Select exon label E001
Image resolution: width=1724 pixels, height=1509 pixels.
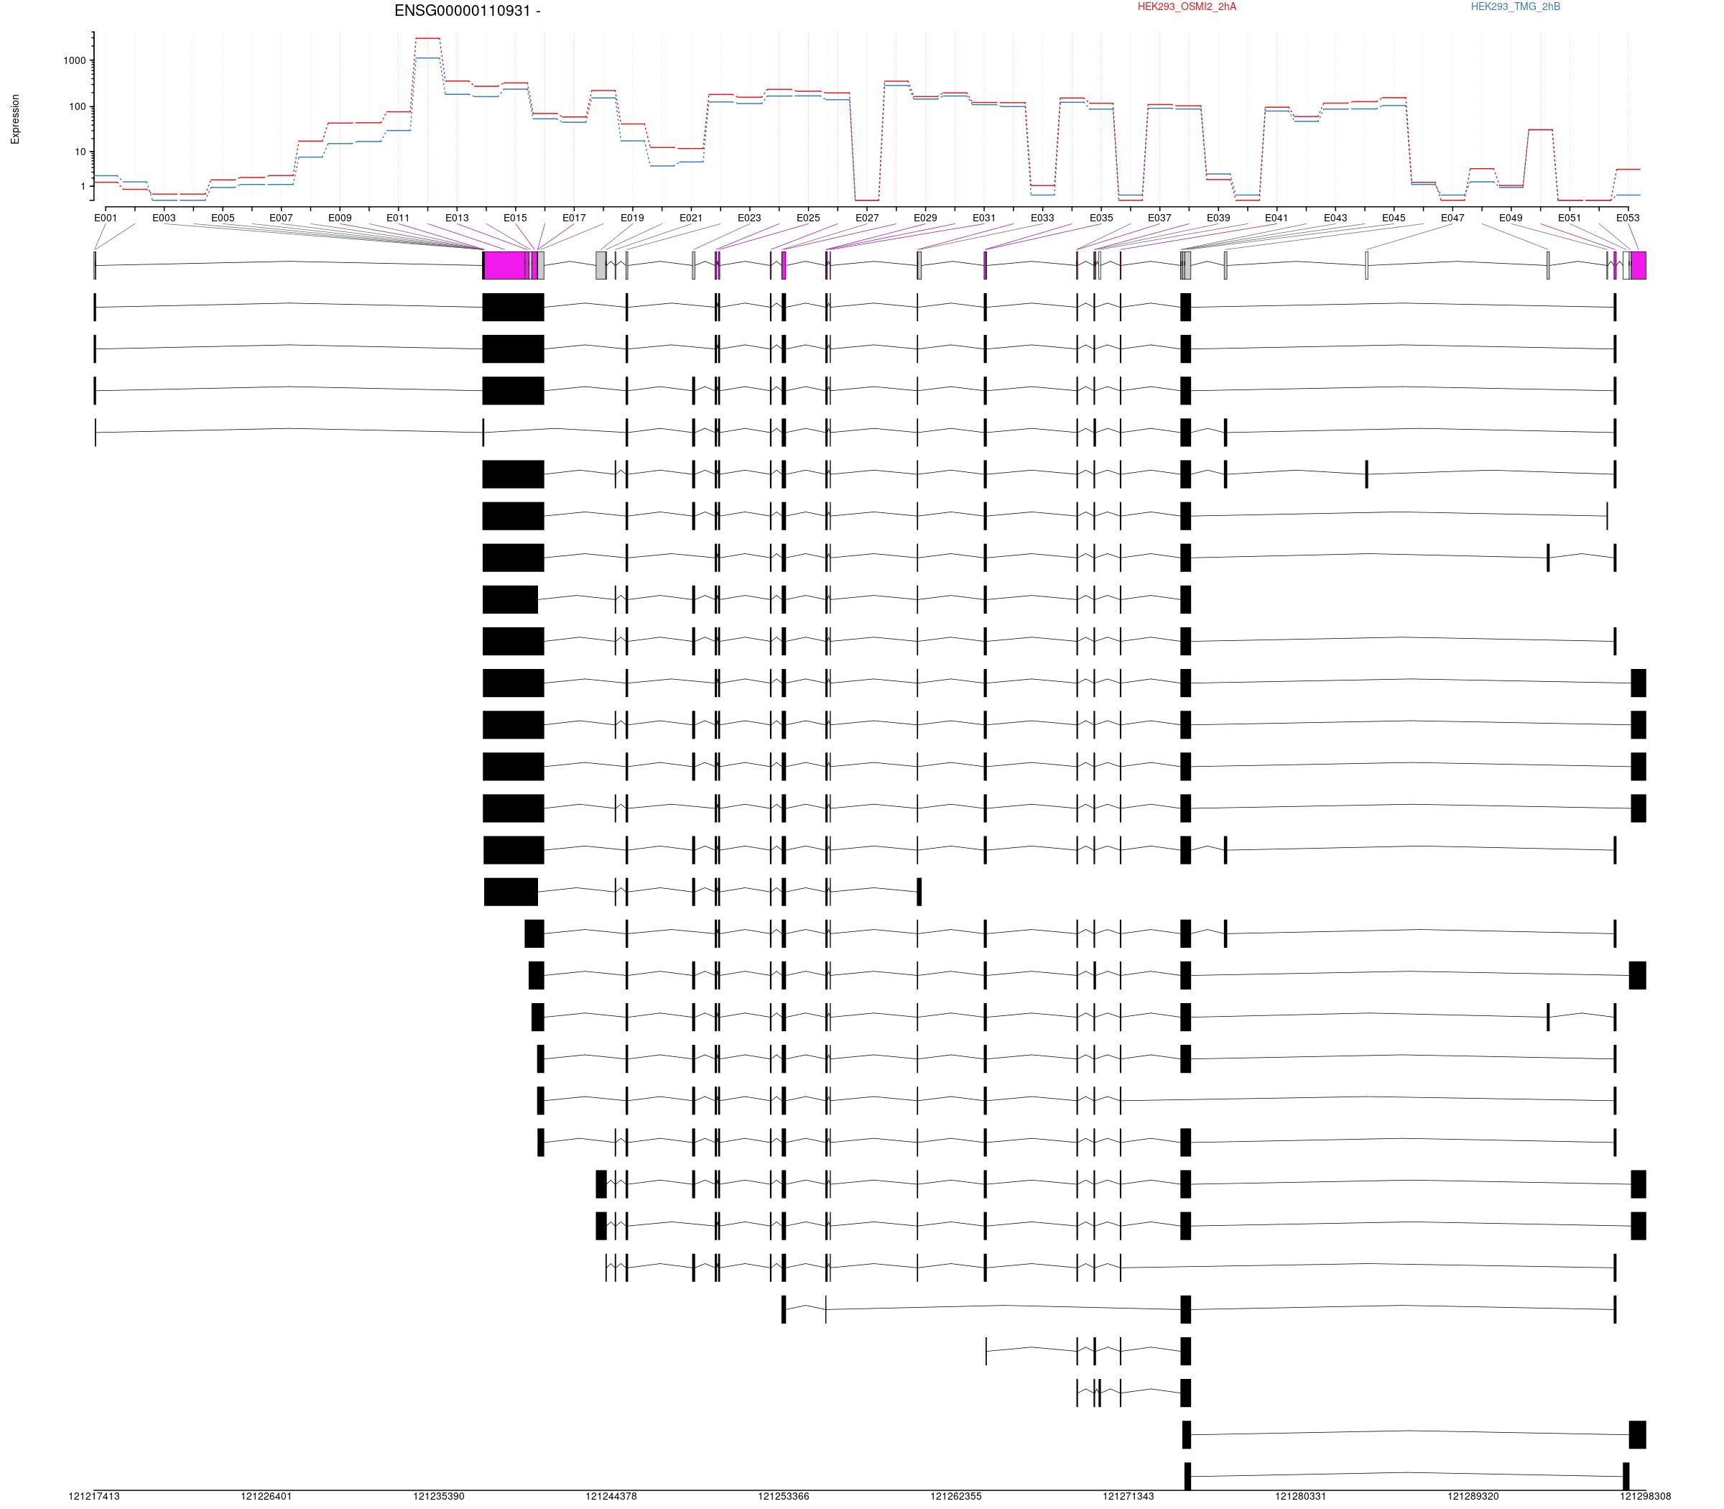pyautogui.click(x=105, y=218)
